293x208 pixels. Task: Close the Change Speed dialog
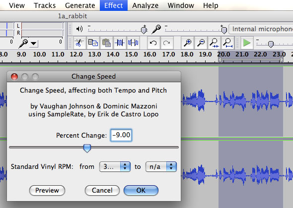(x=14, y=77)
